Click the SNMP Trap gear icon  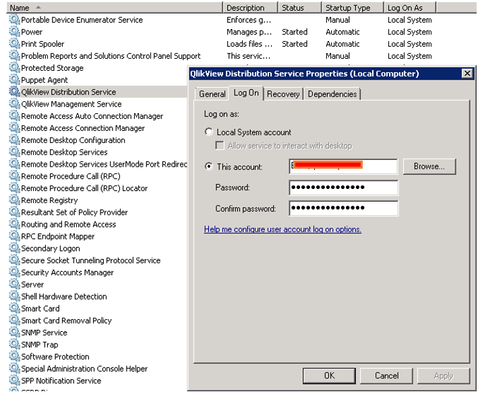click(14, 344)
